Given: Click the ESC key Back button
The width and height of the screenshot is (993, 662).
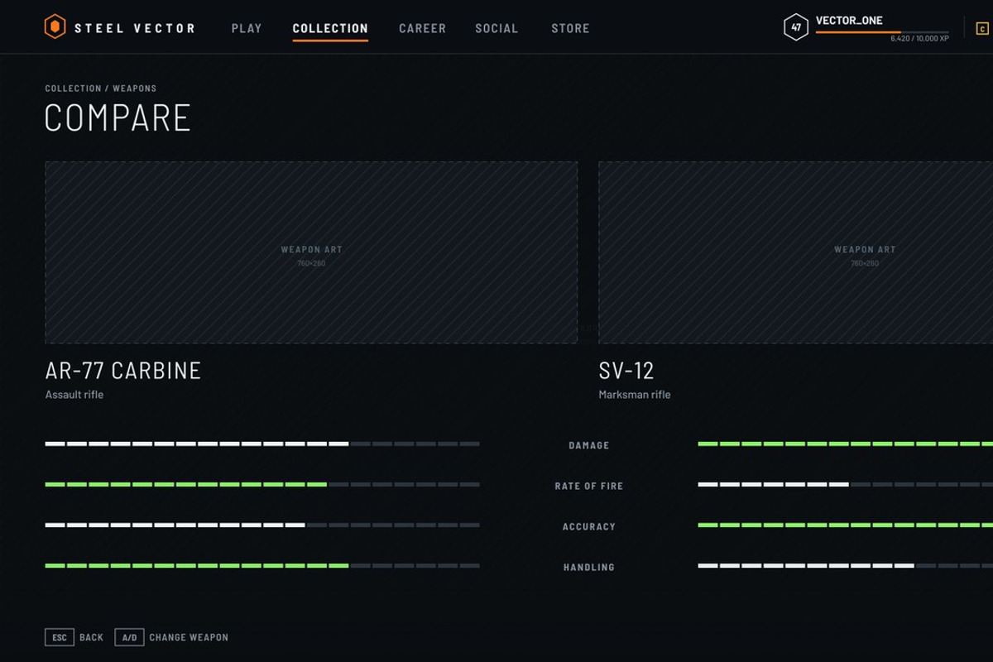Looking at the screenshot, I should tap(74, 637).
